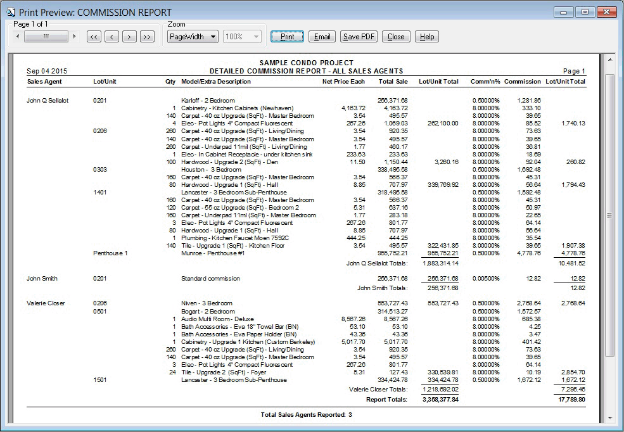Click the 'Net Price Each' column header
Image resolution: width=624 pixels, height=432 pixels.
[343, 82]
